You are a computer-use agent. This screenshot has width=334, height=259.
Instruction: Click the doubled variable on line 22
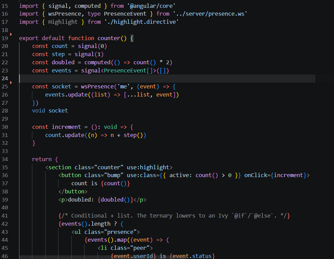pyautogui.click(x=63, y=63)
